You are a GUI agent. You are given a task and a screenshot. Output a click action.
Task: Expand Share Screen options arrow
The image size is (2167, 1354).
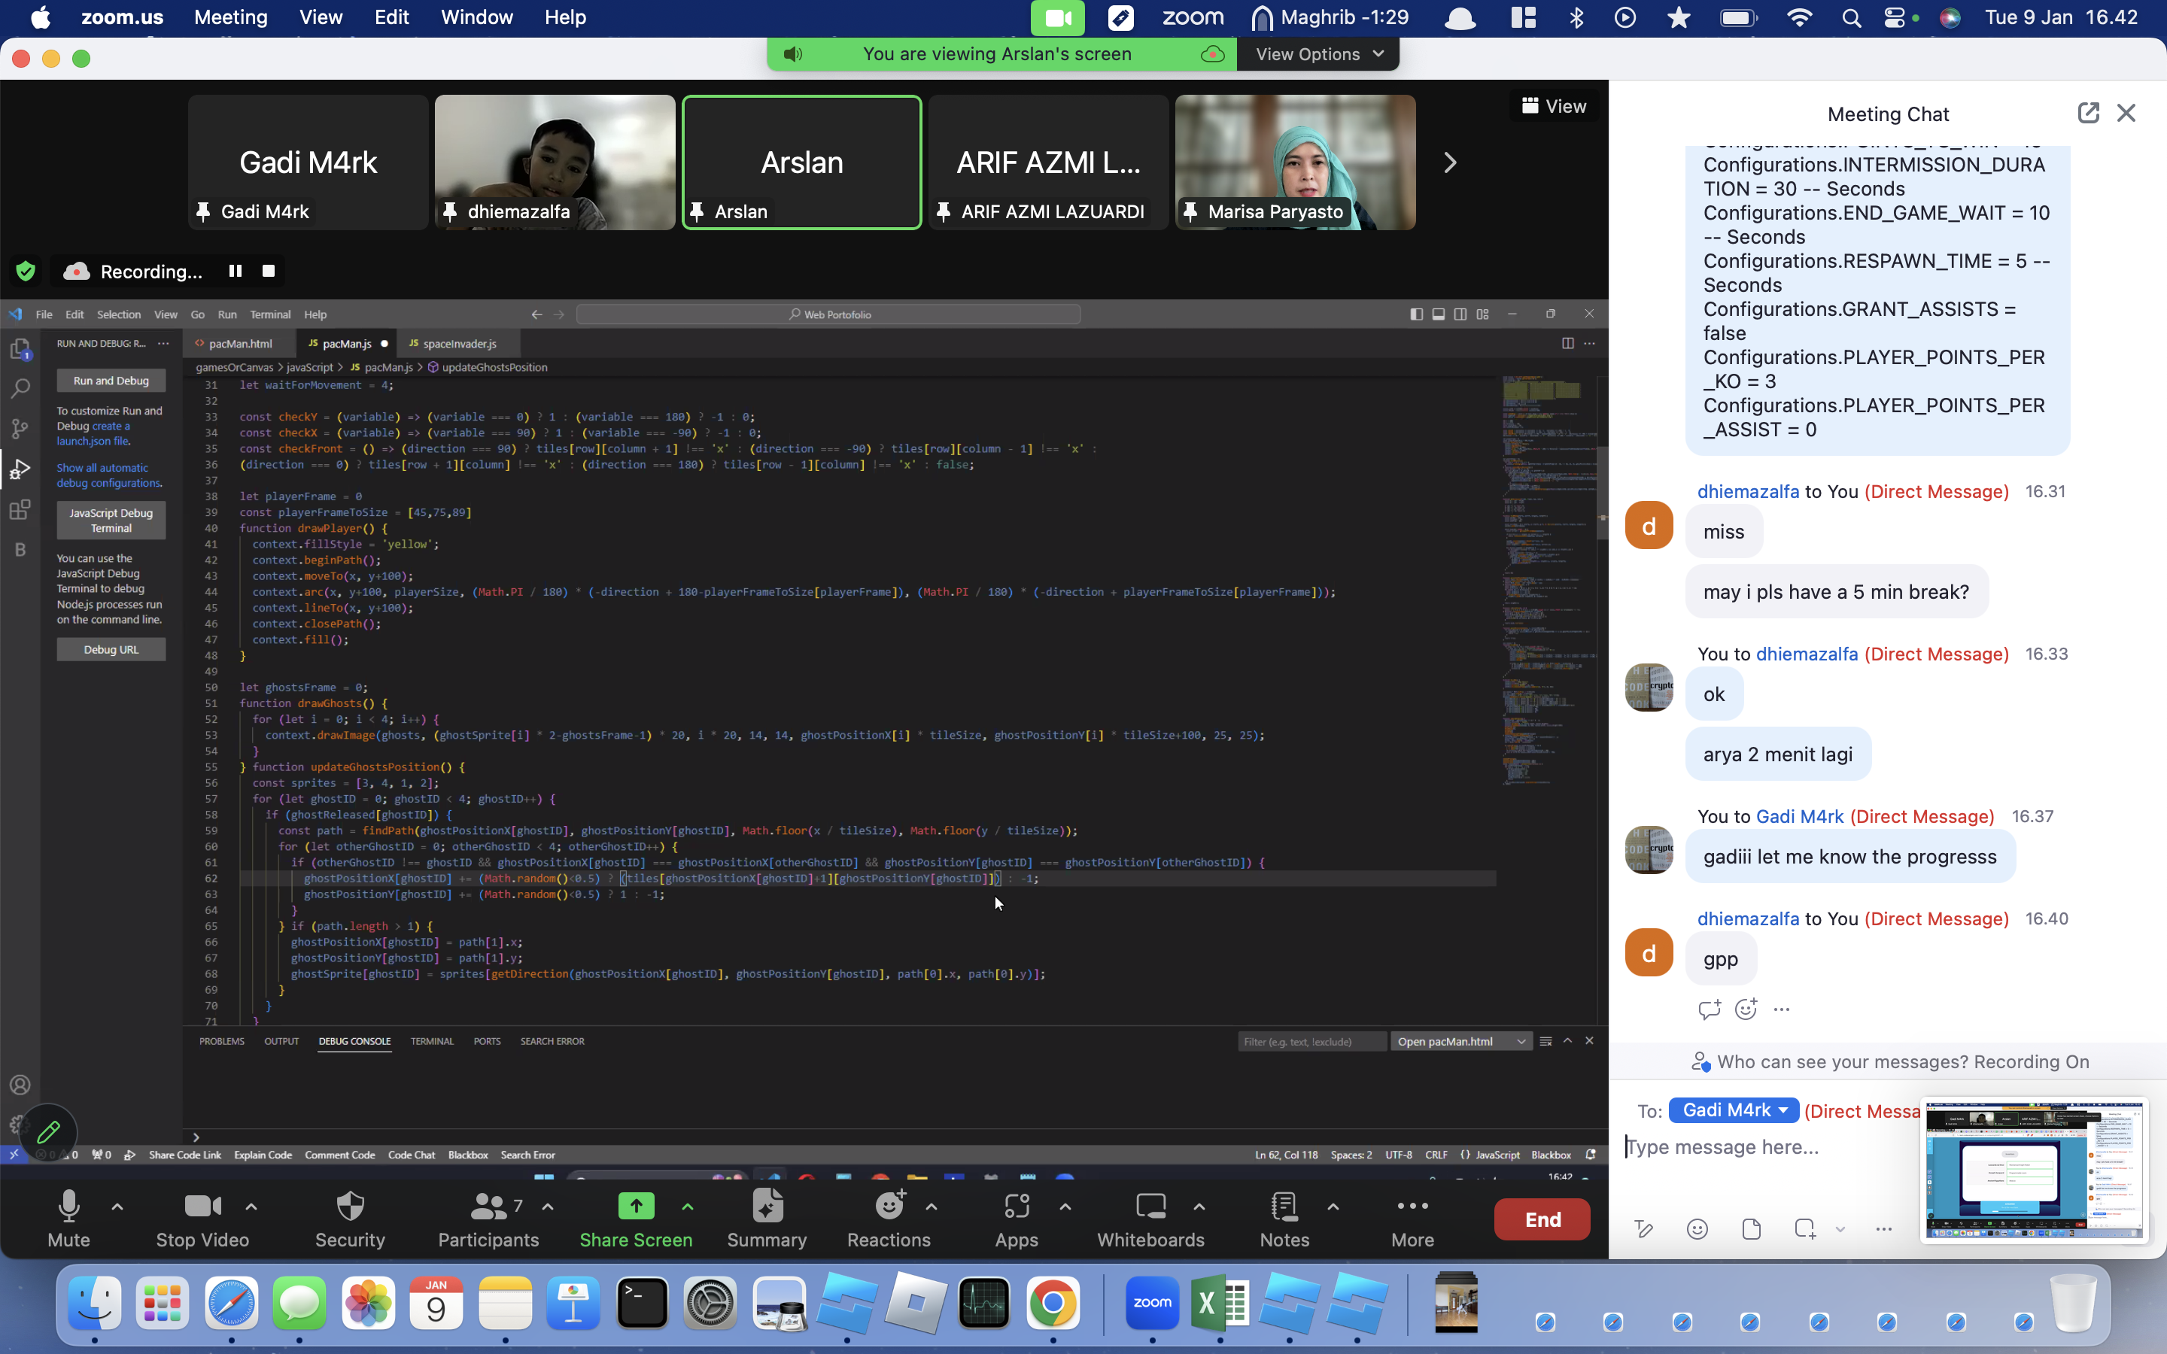(688, 1207)
